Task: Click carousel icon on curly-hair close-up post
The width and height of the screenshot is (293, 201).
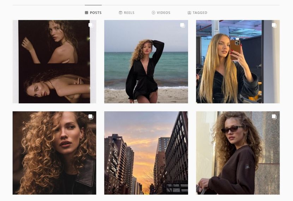Action: [x=90, y=117]
